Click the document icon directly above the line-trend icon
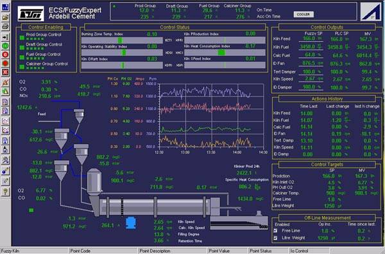Screen dimensions: 385x254 [5, 111]
